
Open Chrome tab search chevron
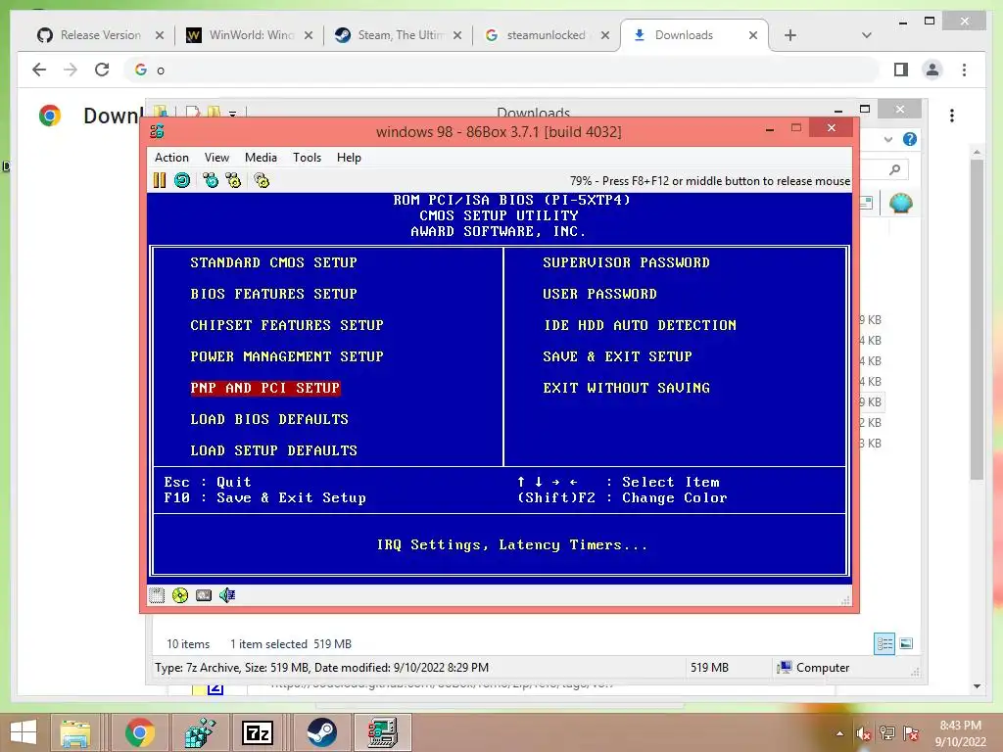pyautogui.click(x=866, y=35)
